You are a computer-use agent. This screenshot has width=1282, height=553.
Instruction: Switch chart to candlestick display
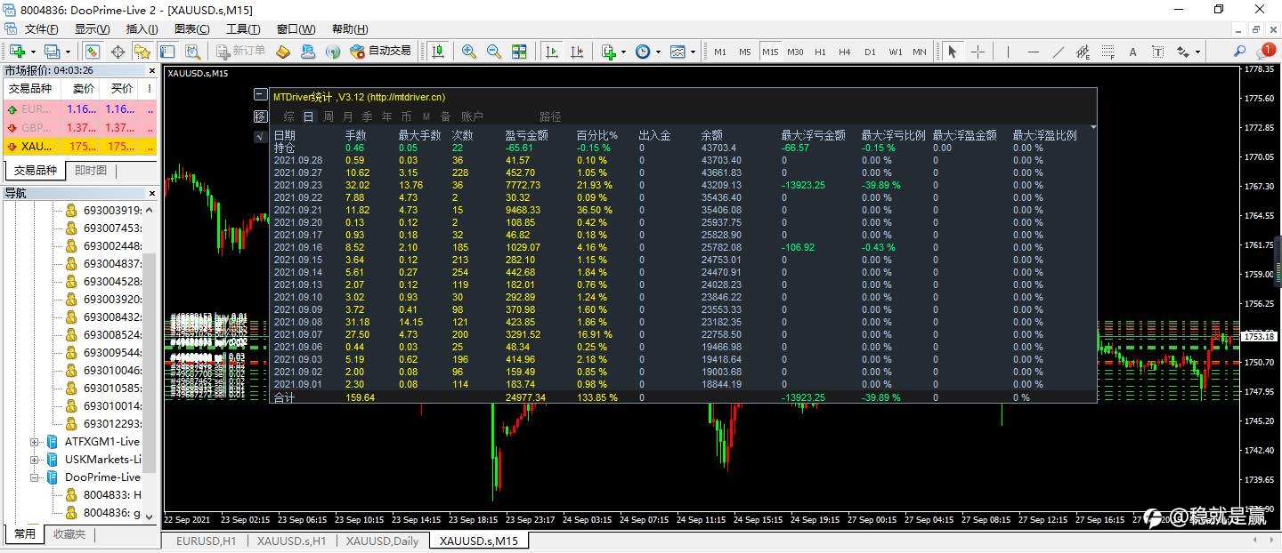[437, 52]
